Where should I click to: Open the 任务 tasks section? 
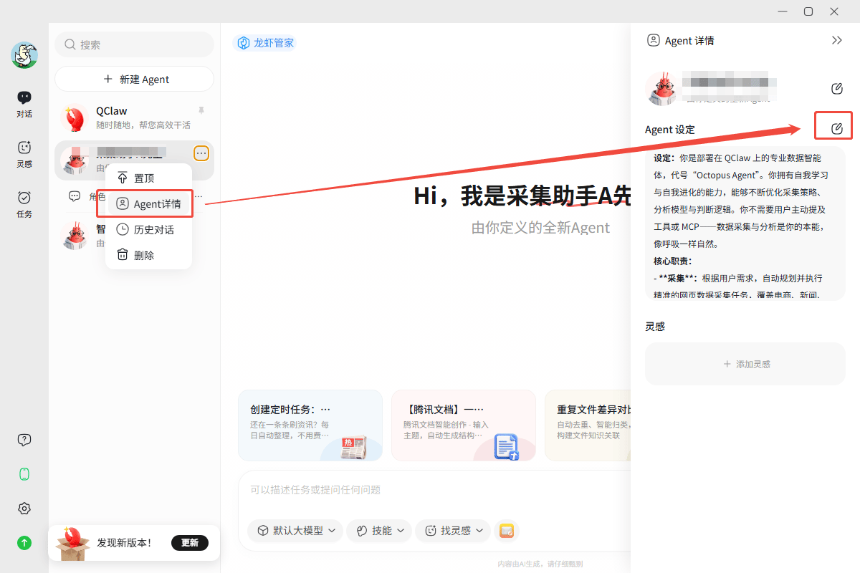pos(24,204)
